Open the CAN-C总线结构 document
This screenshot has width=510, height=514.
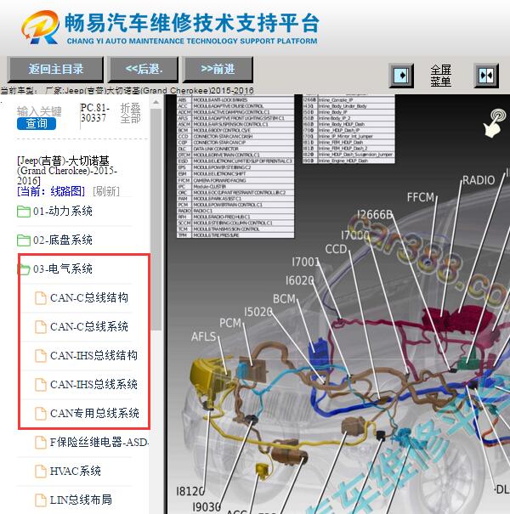(x=89, y=297)
